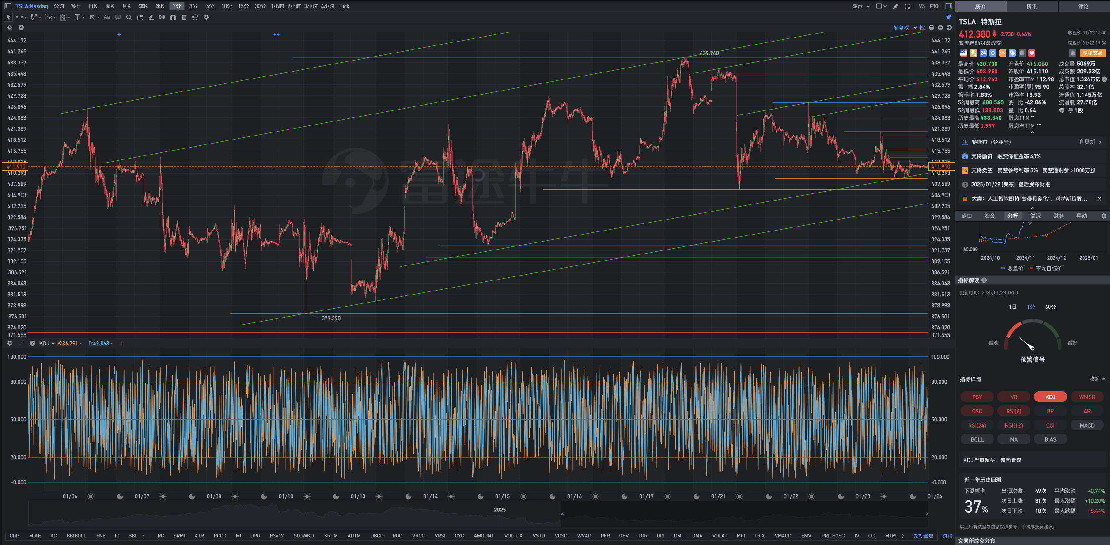Open the 显示 display dropdown

click(x=861, y=6)
